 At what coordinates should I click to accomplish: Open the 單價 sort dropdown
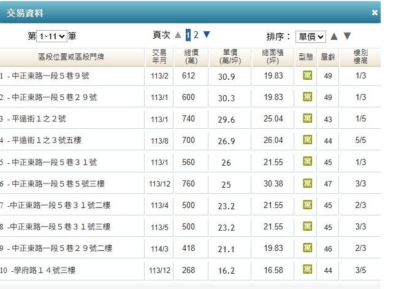[311, 37]
